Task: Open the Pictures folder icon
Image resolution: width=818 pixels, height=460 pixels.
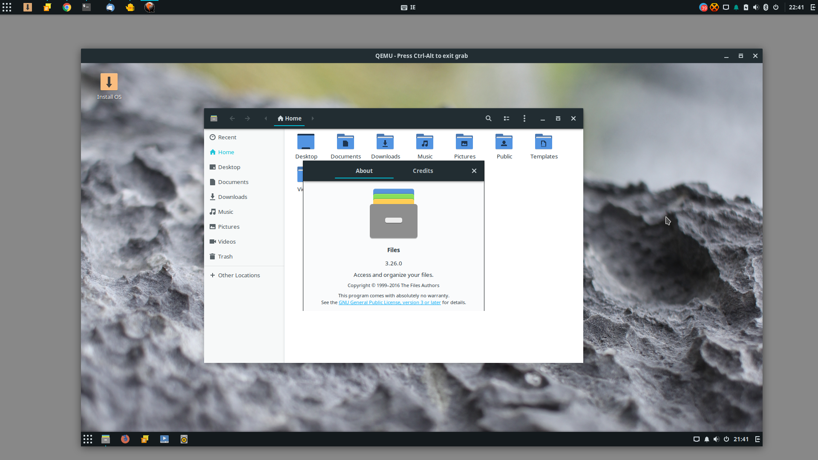Action: tap(464, 142)
